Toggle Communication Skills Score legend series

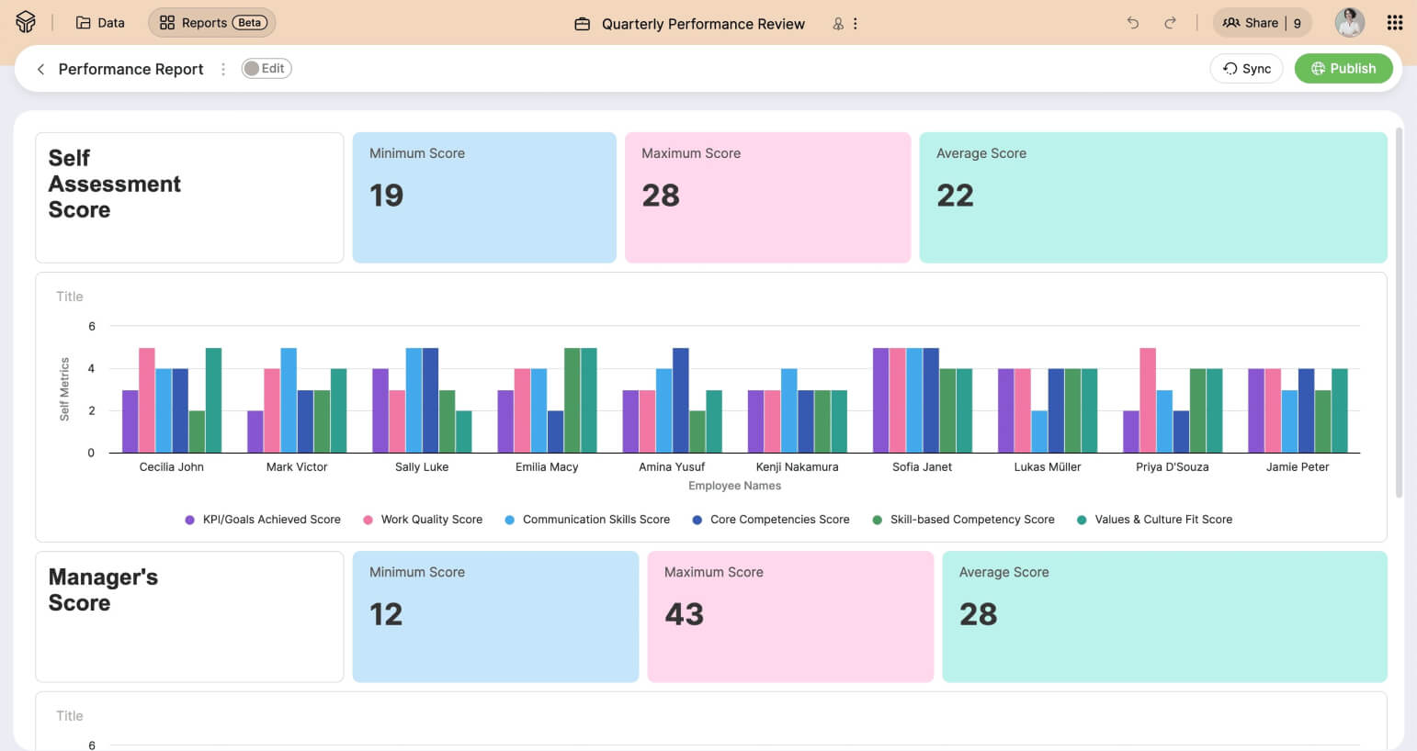(x=587, y=520)
